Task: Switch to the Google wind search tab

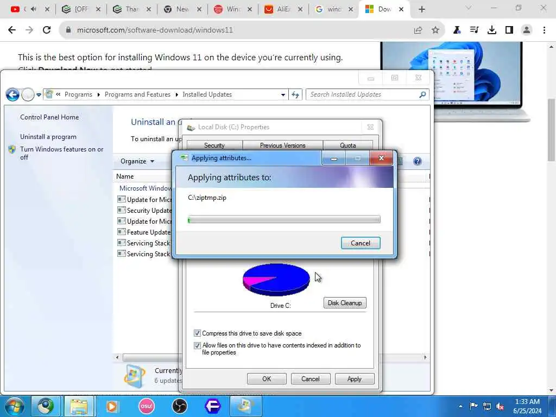Action: coord(334,9)
